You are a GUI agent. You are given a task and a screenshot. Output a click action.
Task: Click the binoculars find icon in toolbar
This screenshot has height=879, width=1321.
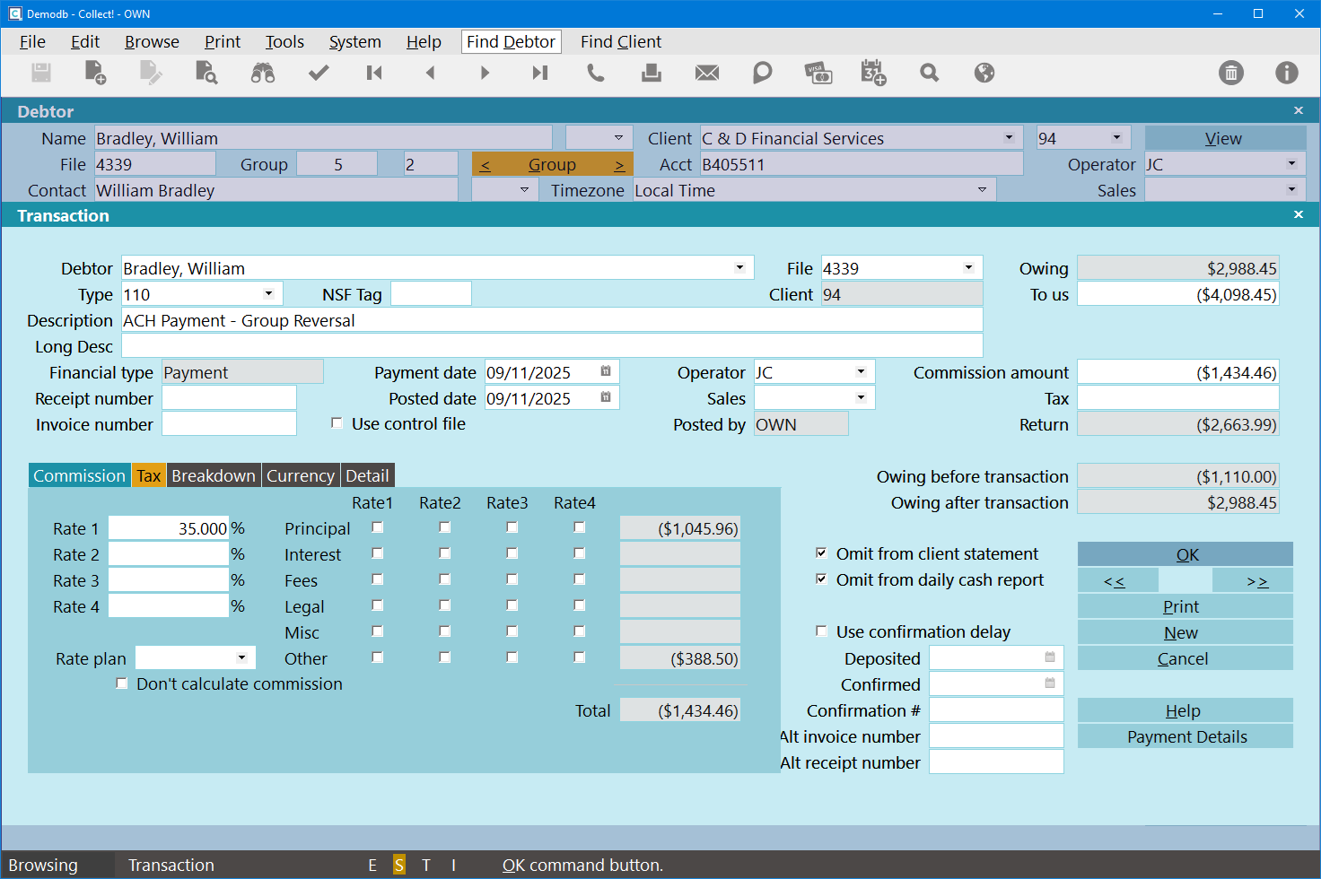pyautogui.click(x=263, y=74)
